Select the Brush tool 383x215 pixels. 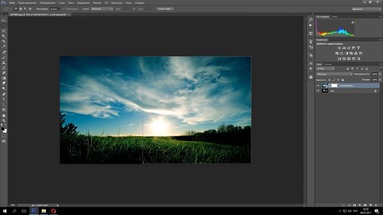click(x=4, y=57)
